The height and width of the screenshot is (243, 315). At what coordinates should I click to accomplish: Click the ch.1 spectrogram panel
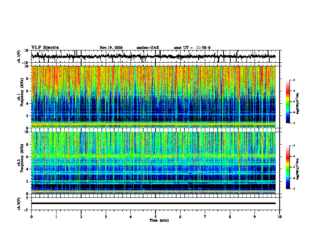point(154,97)
